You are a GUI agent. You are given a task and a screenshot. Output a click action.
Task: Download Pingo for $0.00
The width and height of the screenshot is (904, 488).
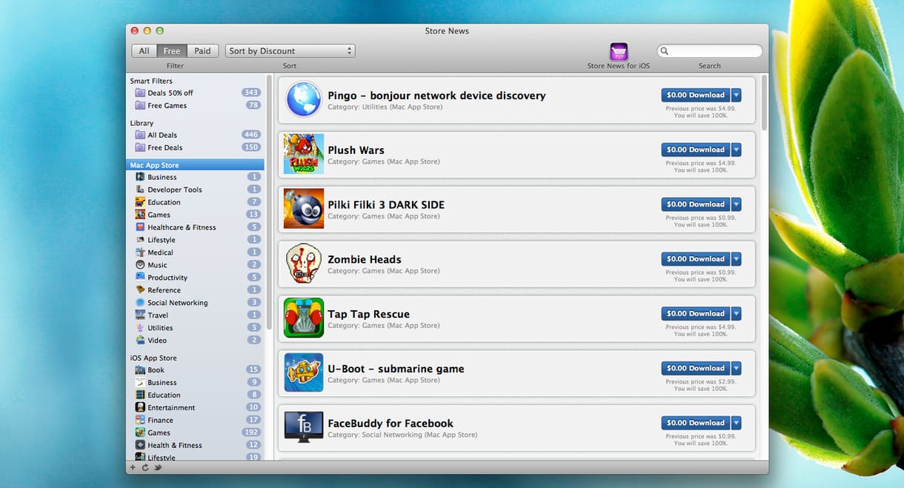[696, 95]
